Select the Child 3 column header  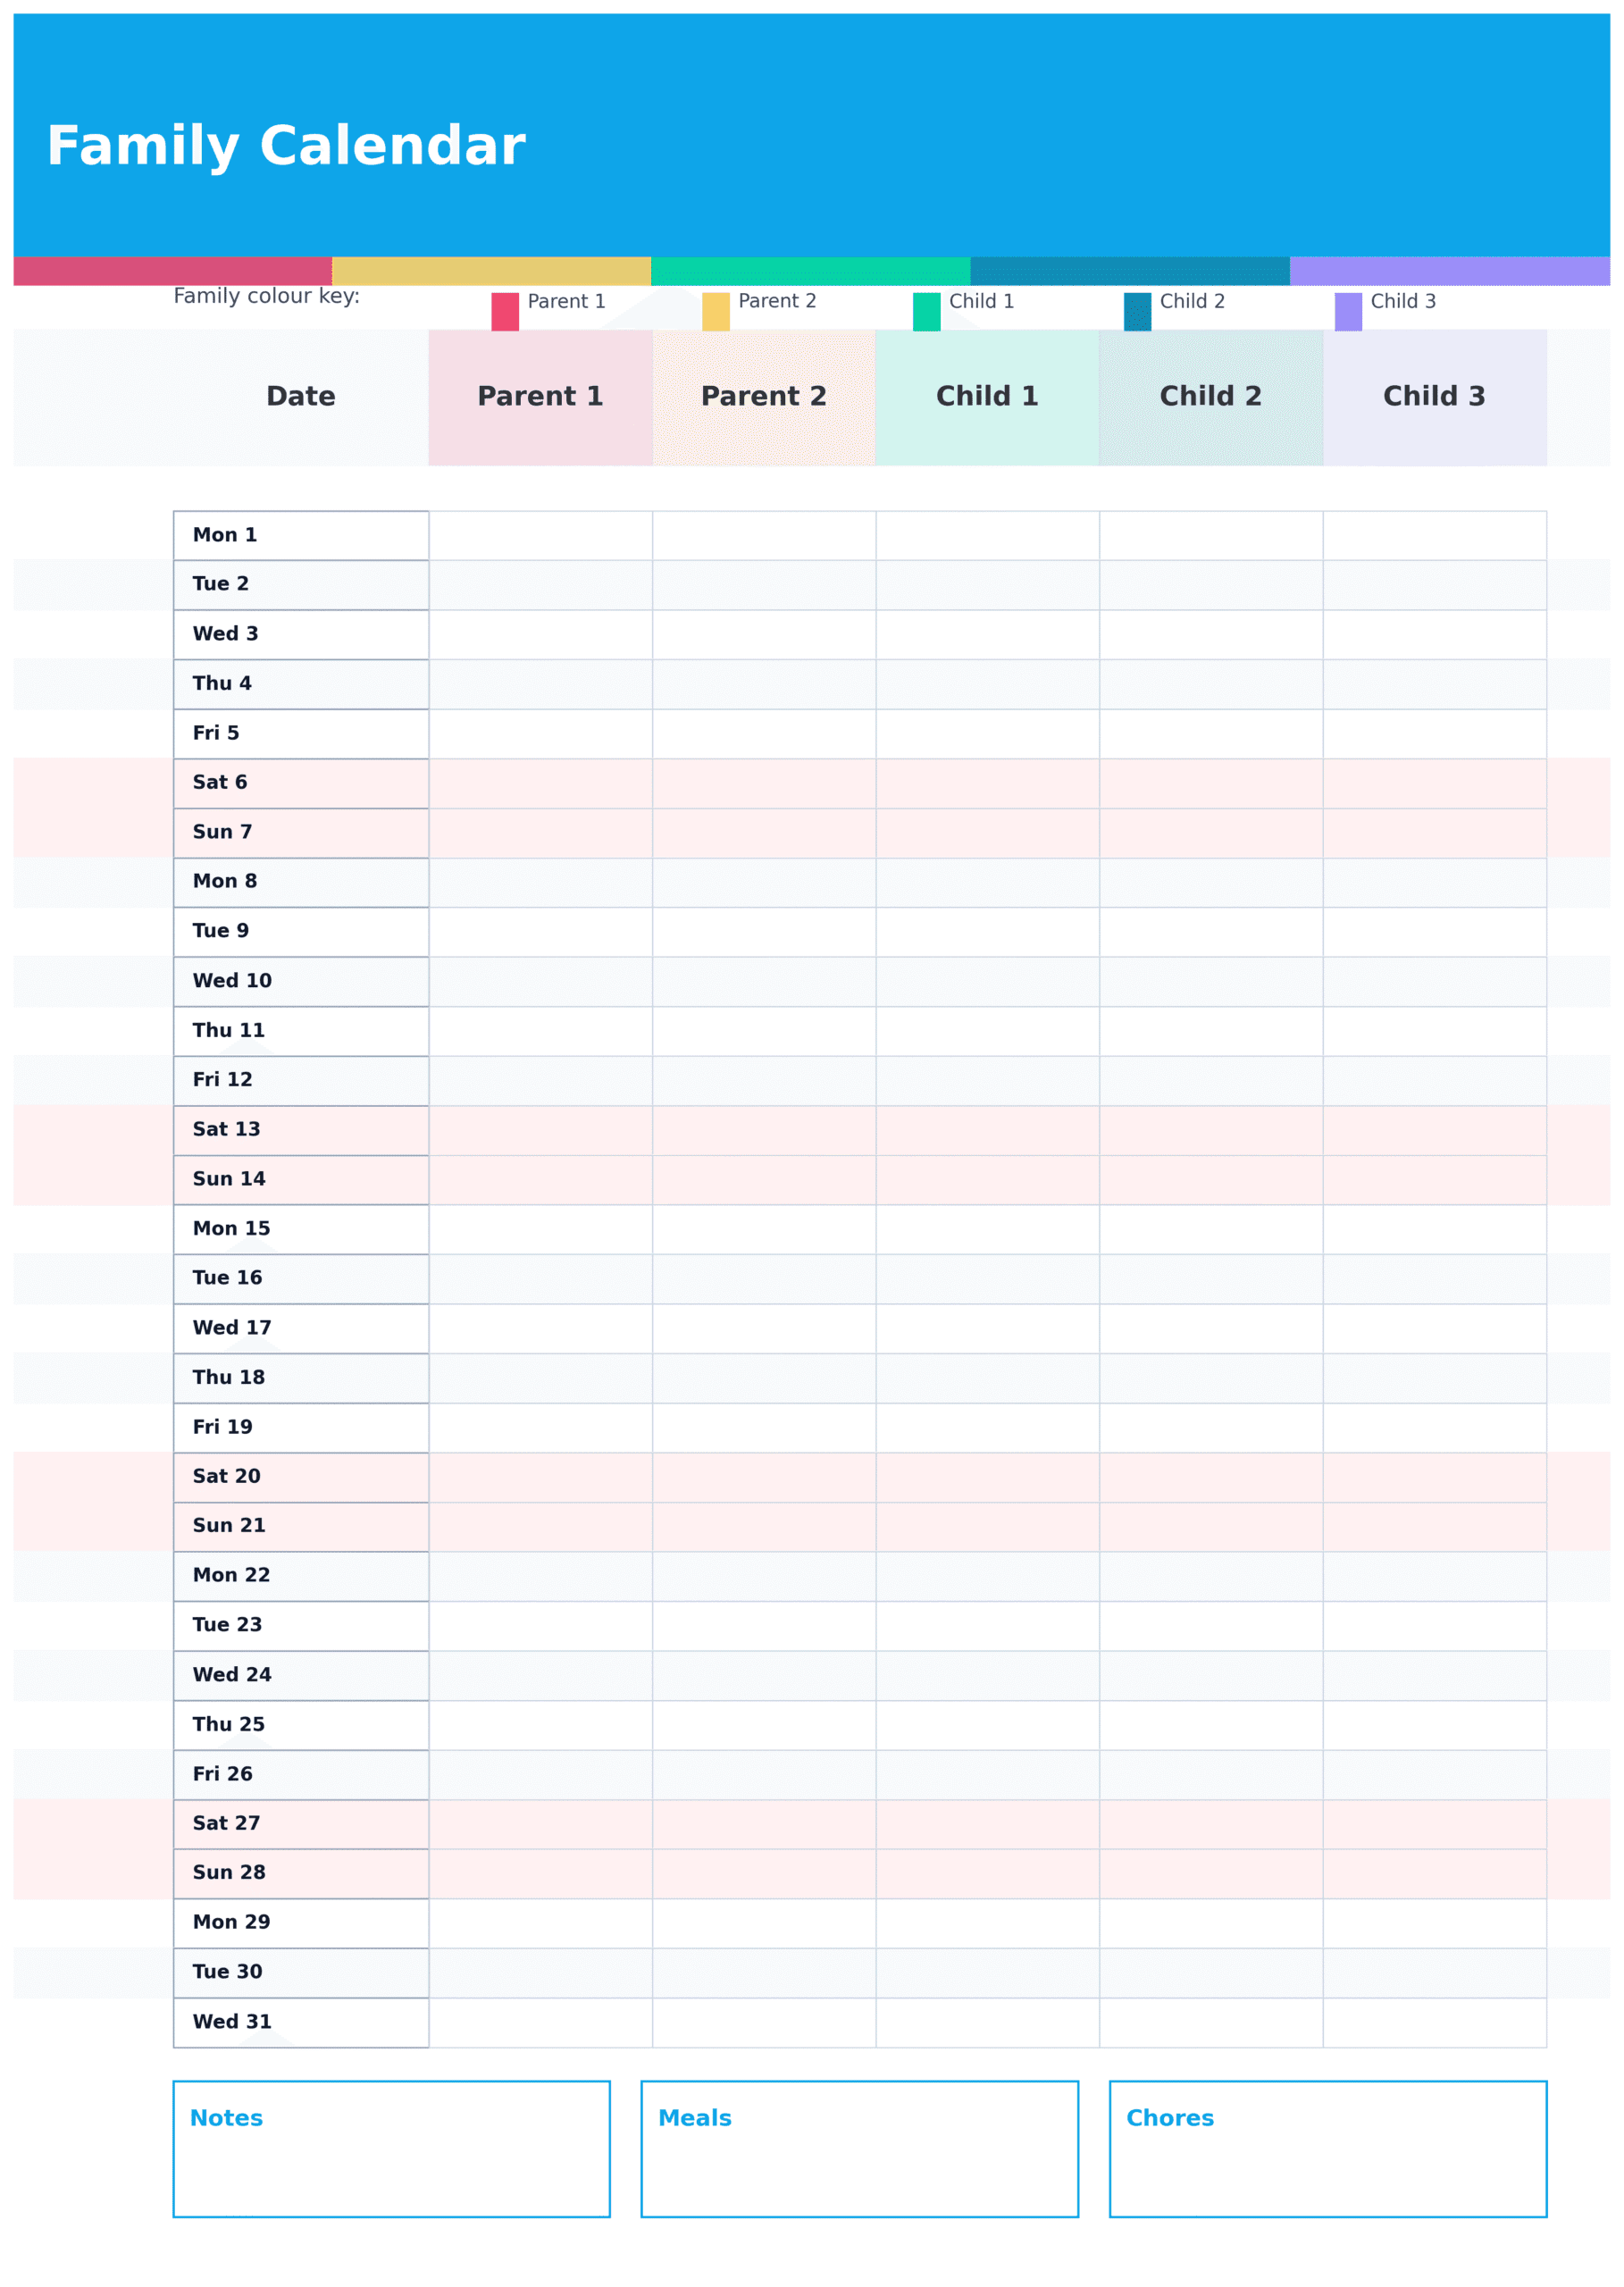(x=1435, y=397)
